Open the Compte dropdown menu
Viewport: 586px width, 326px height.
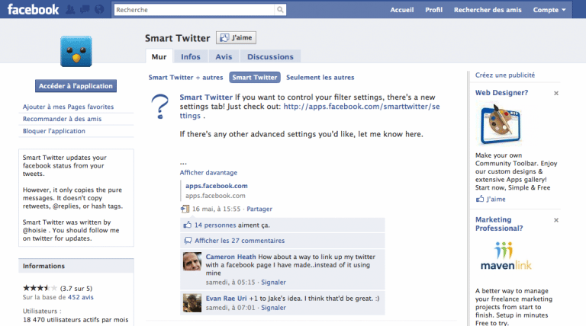(549, 10)
